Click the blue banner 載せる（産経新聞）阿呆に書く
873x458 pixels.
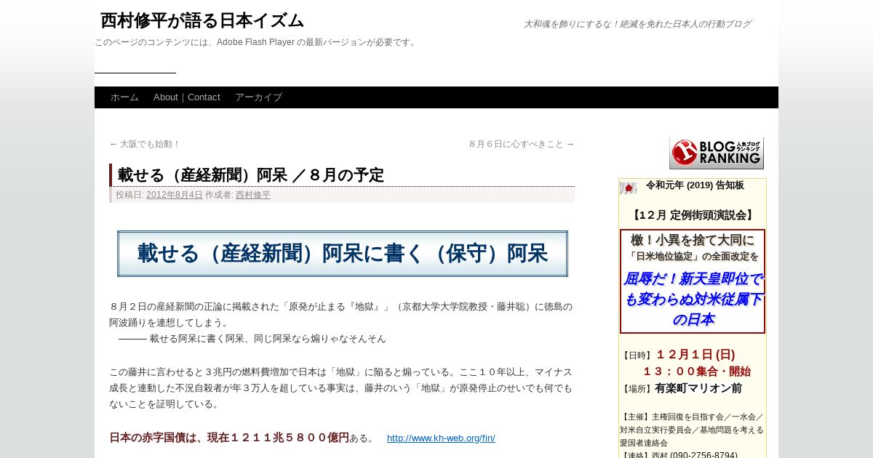coord(343,254)
